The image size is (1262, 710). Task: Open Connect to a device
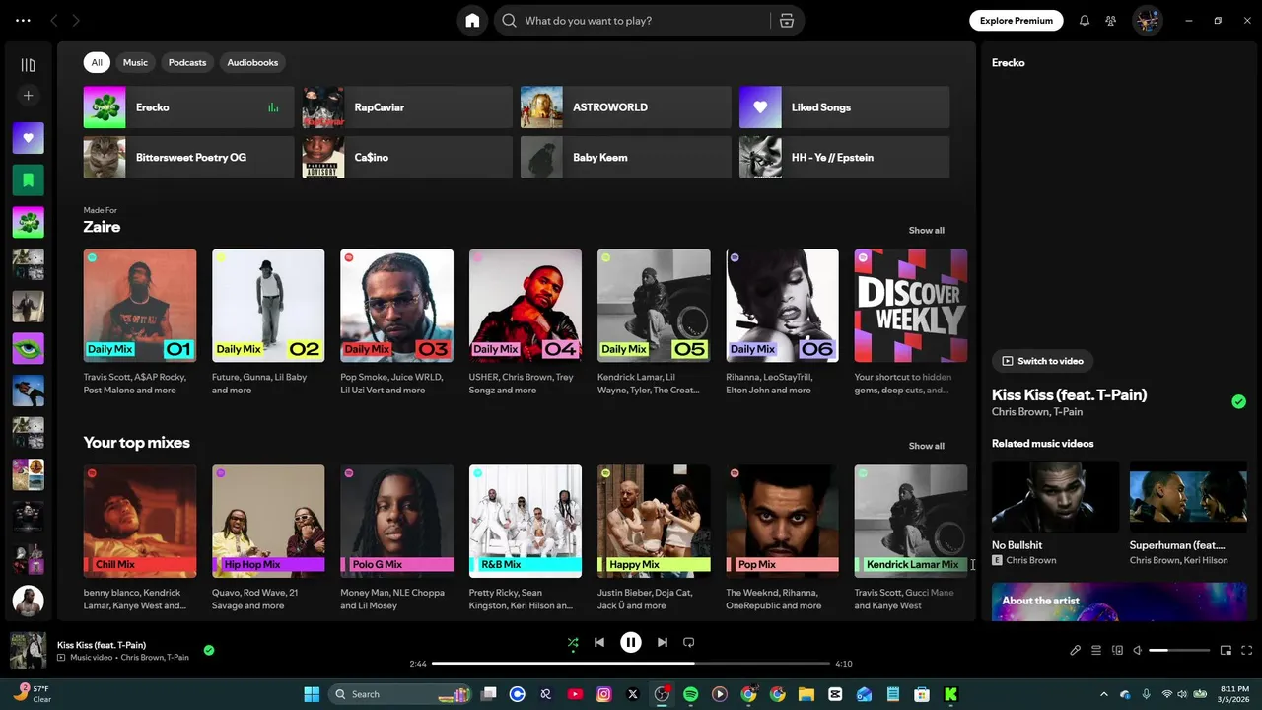click(1117, 650)
